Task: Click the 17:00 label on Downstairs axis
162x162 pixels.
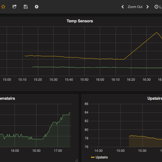Action: (x=58, y=151)
